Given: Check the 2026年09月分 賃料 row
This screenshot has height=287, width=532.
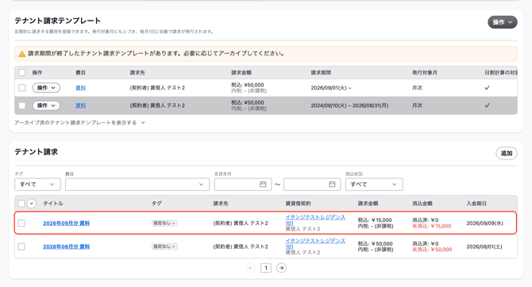Looking at the screenshot, I should tap(21, 223).
